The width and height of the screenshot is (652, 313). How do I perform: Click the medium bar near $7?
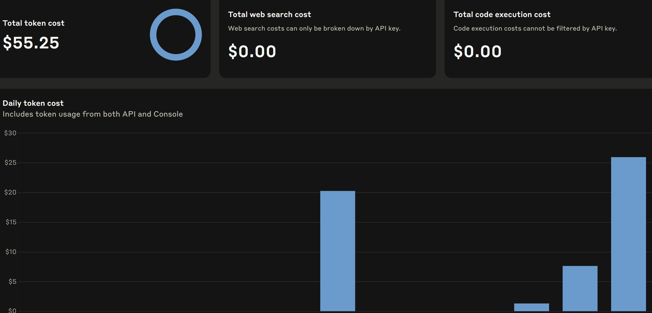tap(580, 288)
